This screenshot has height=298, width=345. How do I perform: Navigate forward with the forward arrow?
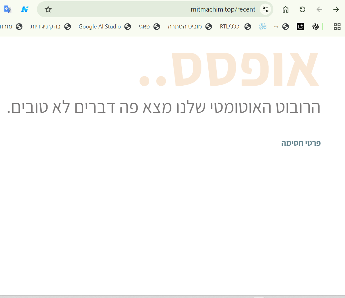point(336,9)
